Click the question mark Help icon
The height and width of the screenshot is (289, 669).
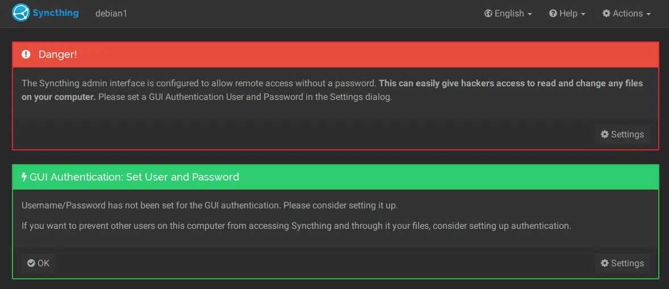(553, 14)
